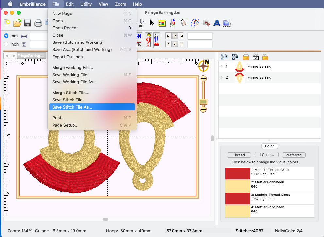Expand object 2 Fringe Earring
The height and width of the screenshot is (237, 324).
(222, 78)
